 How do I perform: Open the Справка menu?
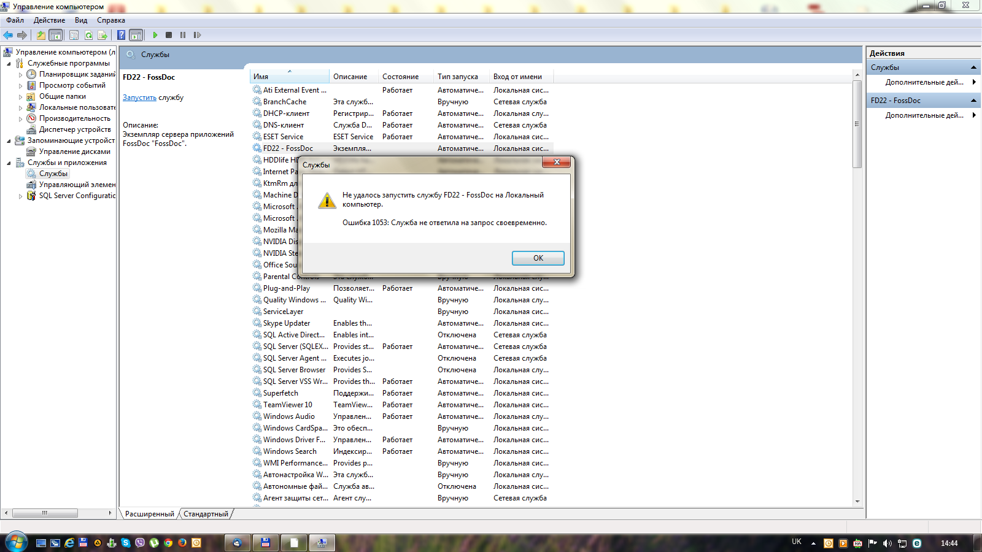click(x=111, y=20)
